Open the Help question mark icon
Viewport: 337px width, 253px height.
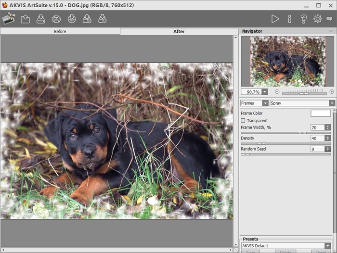(x=303, y=19)
